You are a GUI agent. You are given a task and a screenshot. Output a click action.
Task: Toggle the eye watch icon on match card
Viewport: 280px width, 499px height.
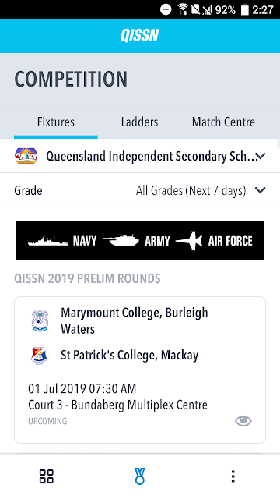click(243, 421)
